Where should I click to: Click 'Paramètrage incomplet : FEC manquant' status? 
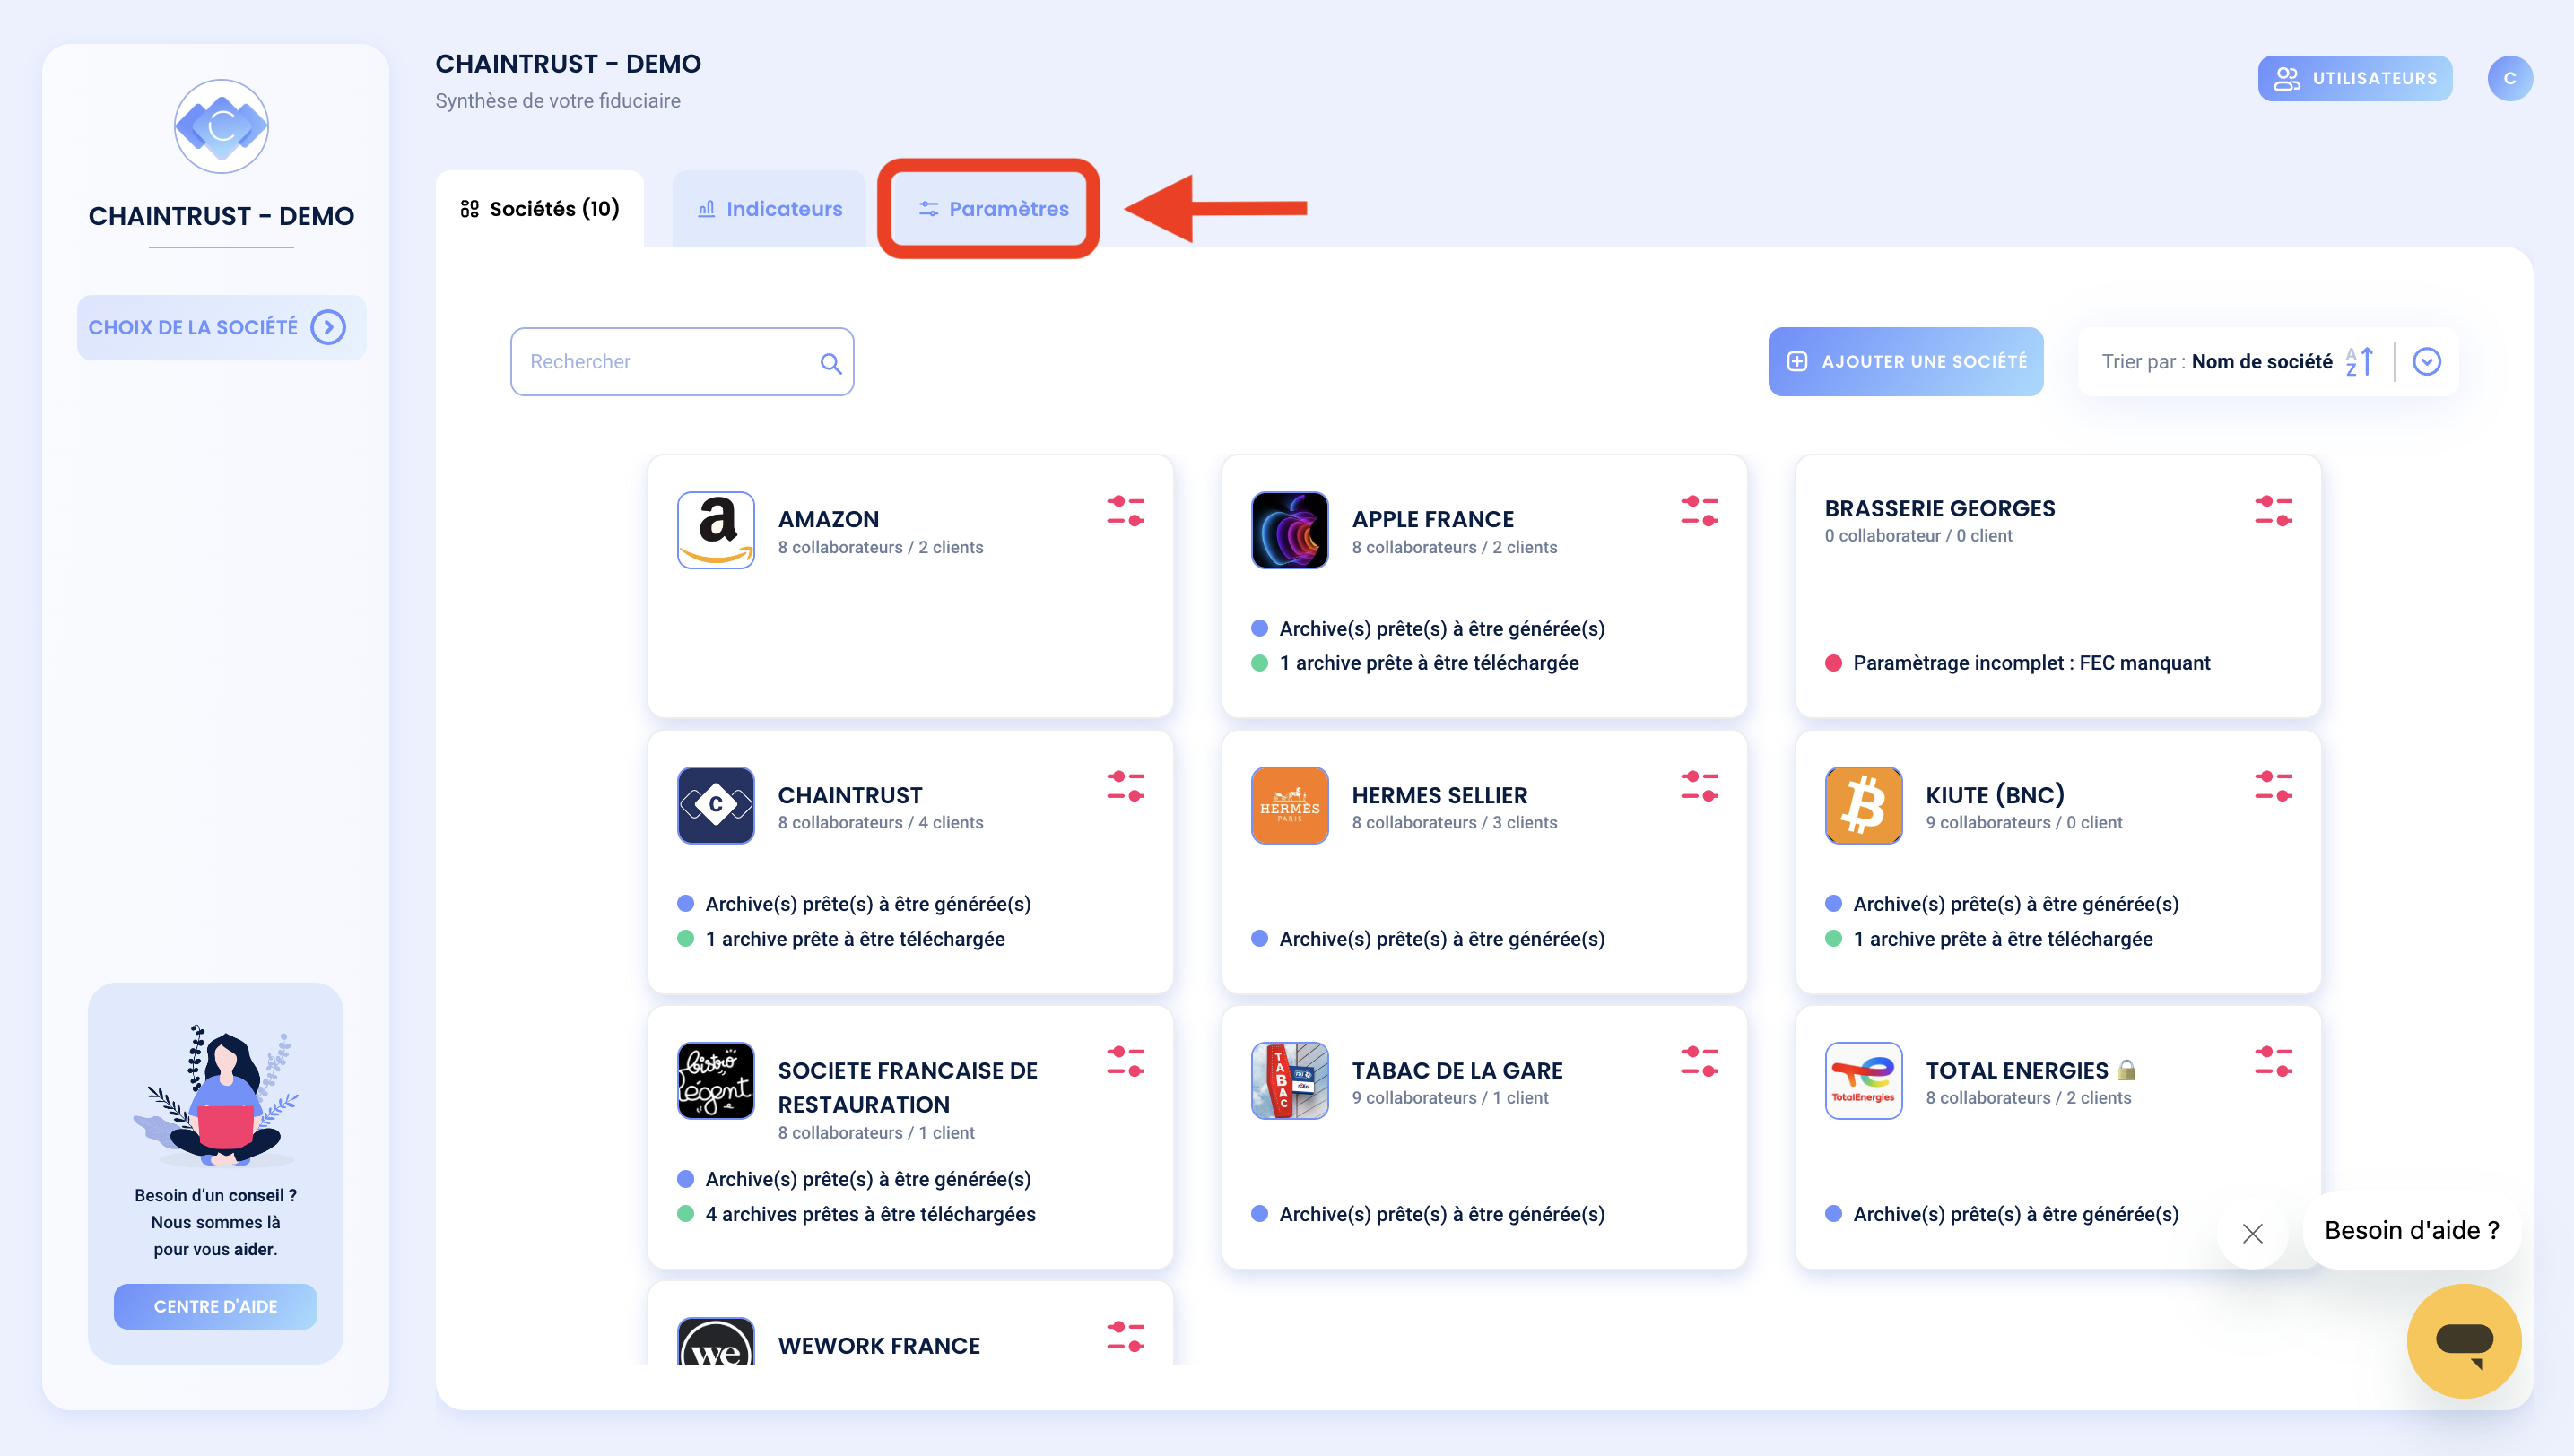pos(2031,663)
